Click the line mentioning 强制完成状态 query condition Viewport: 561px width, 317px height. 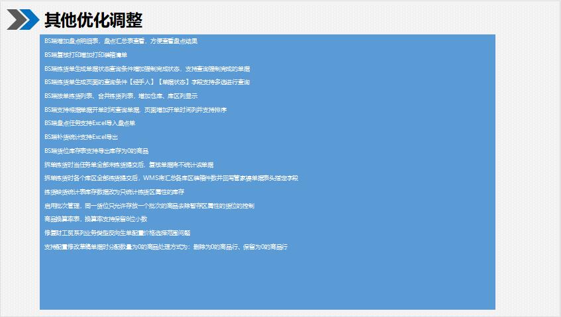click(x=147, y=69)
